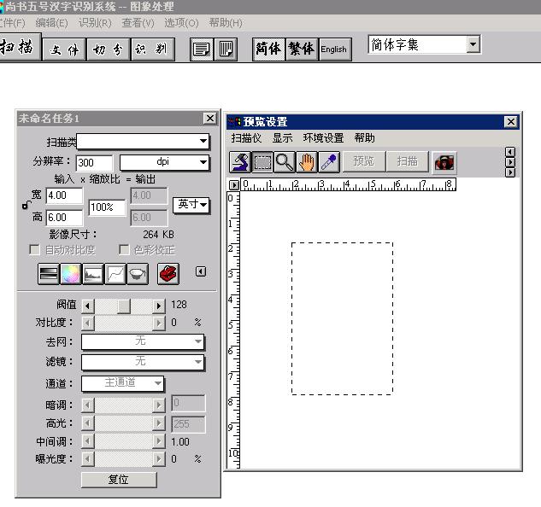Open the 环境设置 menu
The image size is (541, 507).
[x=323, y=137]
